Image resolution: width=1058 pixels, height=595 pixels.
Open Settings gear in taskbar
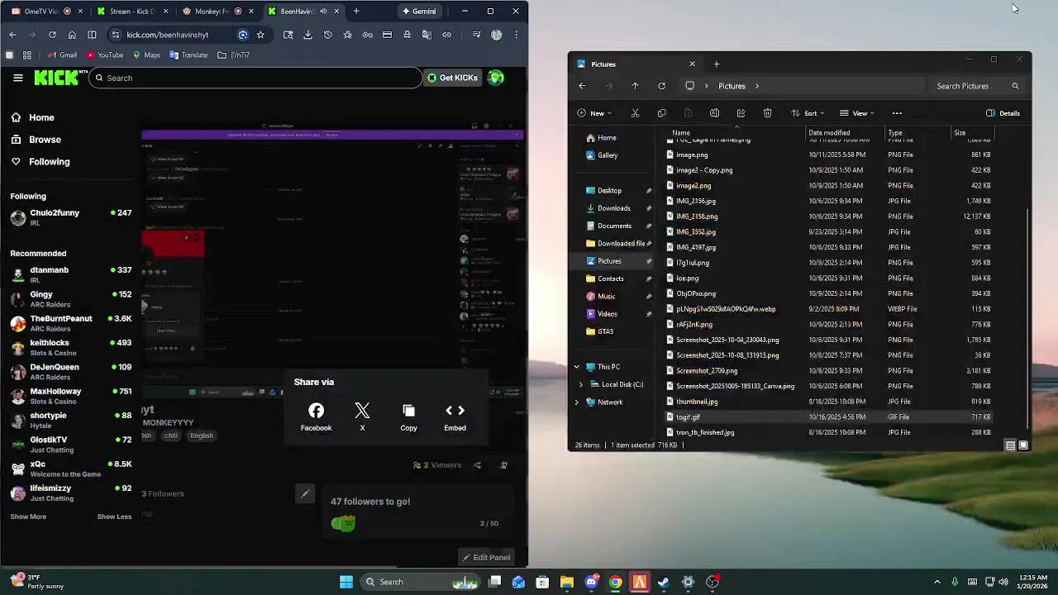tap(688, 582)
